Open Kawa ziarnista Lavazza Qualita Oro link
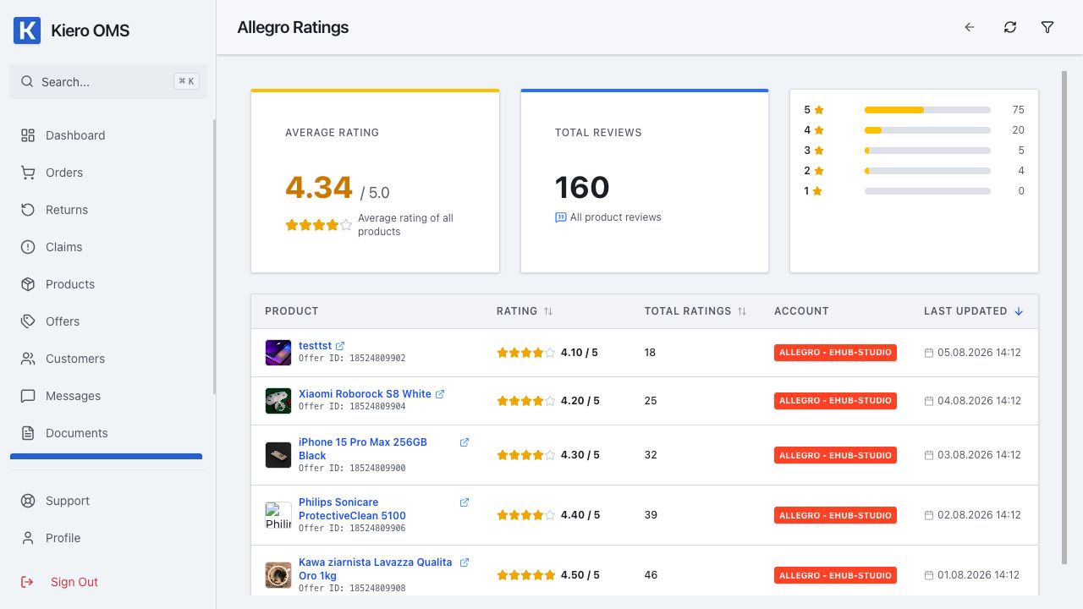 pos(375,568)
